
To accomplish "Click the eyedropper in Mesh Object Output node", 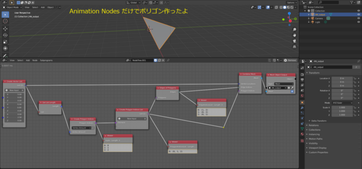I will pos(292,88).
